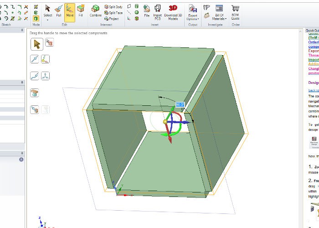Click the blue axis arrow on Move handle
The image size is (319, 228).
pyautogui.click(x=185, y=122)
